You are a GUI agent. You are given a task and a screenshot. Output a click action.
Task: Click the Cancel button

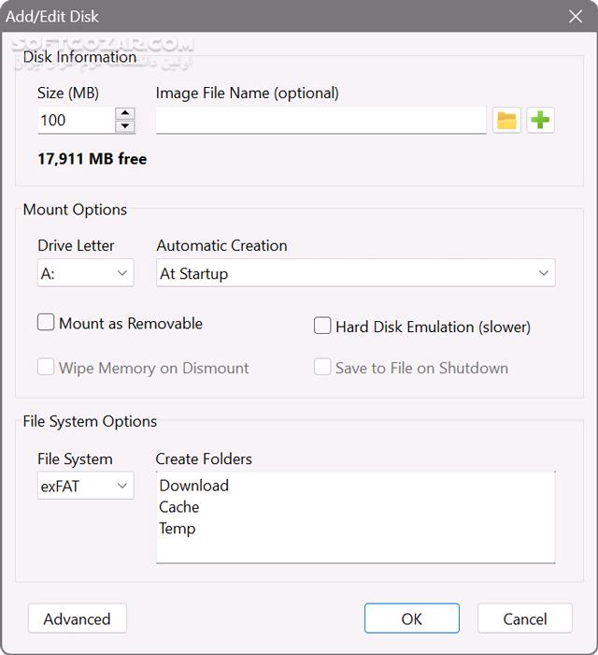525,619
